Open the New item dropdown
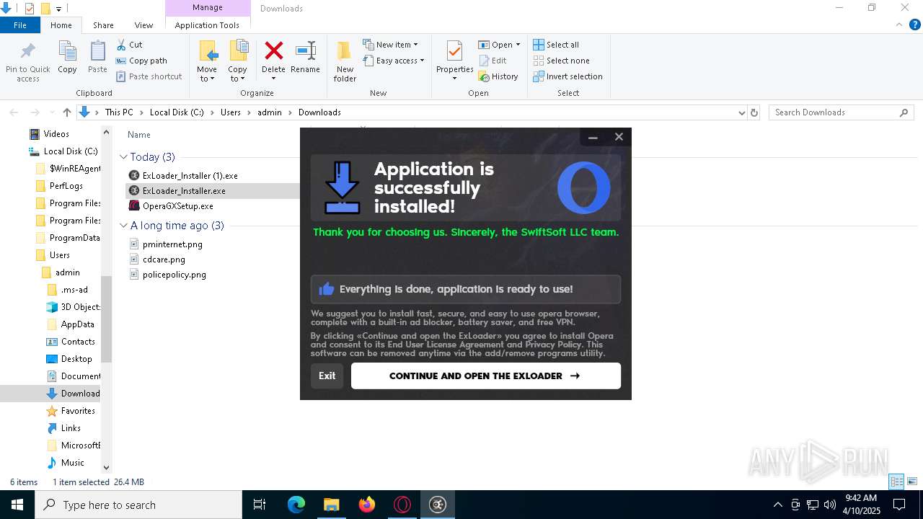 (x=390, y=45)
